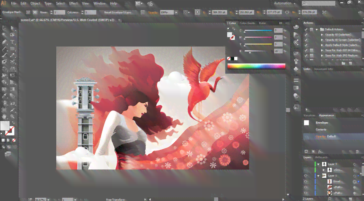Click the Illustrator Ai logo
The height and width of the screenshot is (201, 364).
point(4,3)
